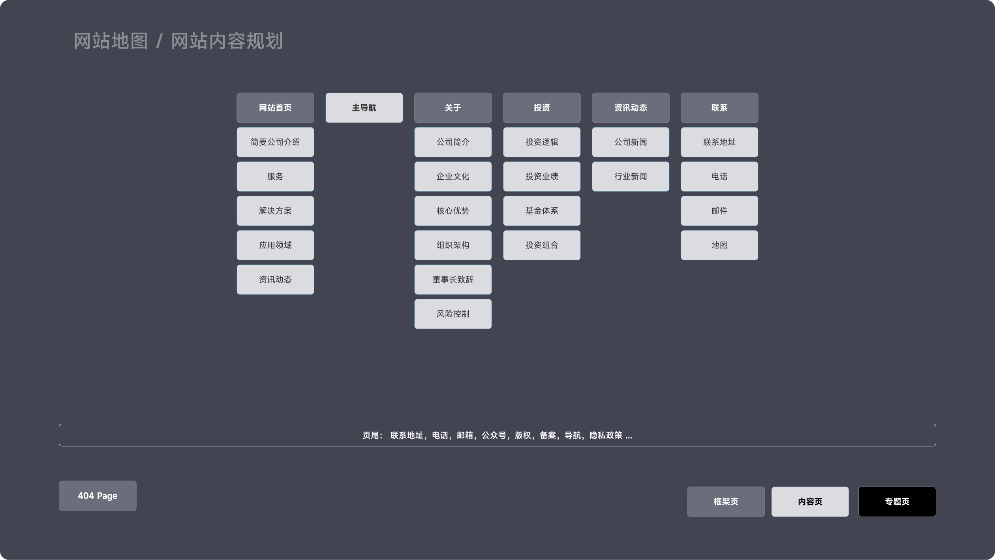Open the 简要公司介绍 item
995x560 pixels.
click(275, 142)
